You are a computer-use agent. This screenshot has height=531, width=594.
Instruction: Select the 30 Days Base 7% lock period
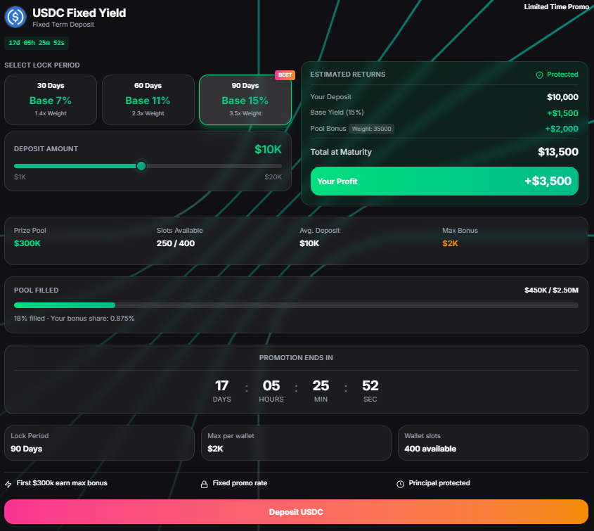[x=51, y=100]
